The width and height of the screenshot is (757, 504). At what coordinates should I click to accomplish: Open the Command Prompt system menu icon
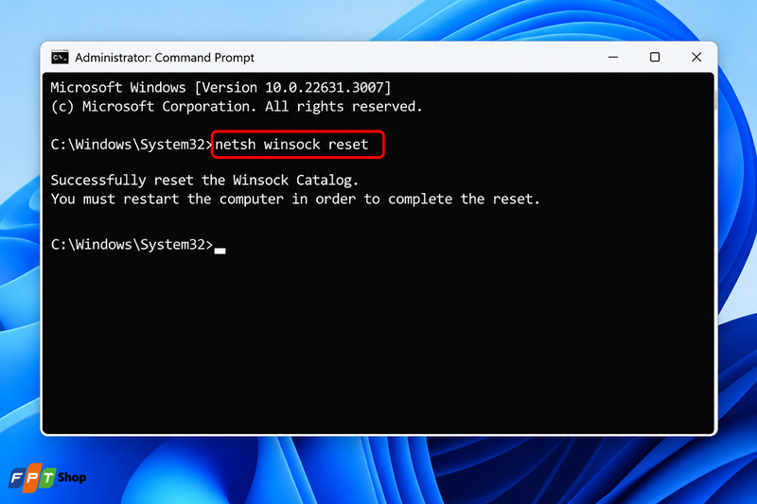60,58
